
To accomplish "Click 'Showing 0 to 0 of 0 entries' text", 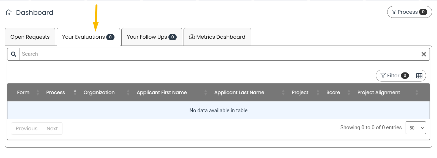I will tap(371, 128).
